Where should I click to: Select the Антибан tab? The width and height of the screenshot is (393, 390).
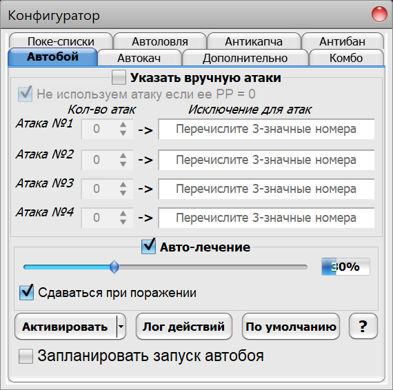tap(343, 41)
